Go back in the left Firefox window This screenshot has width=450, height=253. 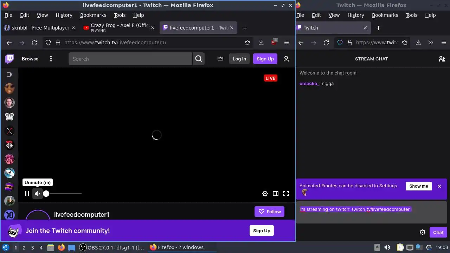pos(9,43)
